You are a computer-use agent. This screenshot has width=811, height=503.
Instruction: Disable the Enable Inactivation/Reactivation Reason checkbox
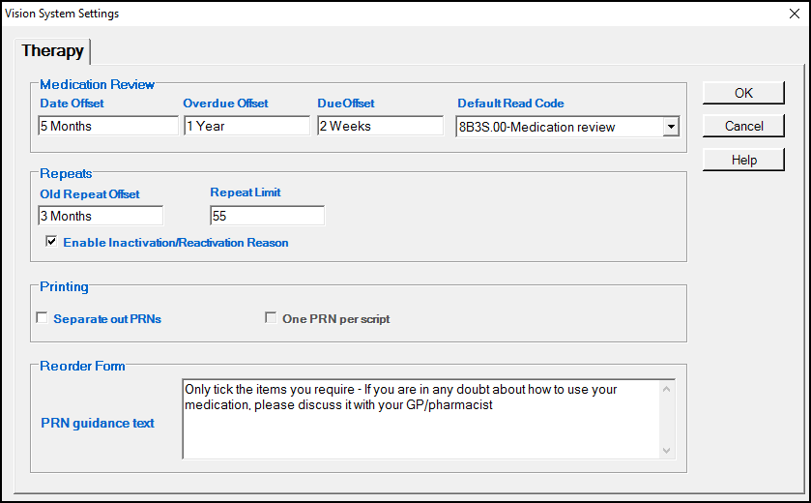[51, 242]
